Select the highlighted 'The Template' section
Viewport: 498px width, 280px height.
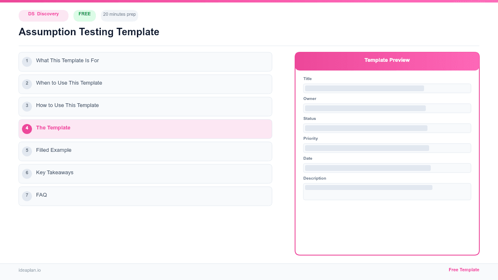pos(53,129)
